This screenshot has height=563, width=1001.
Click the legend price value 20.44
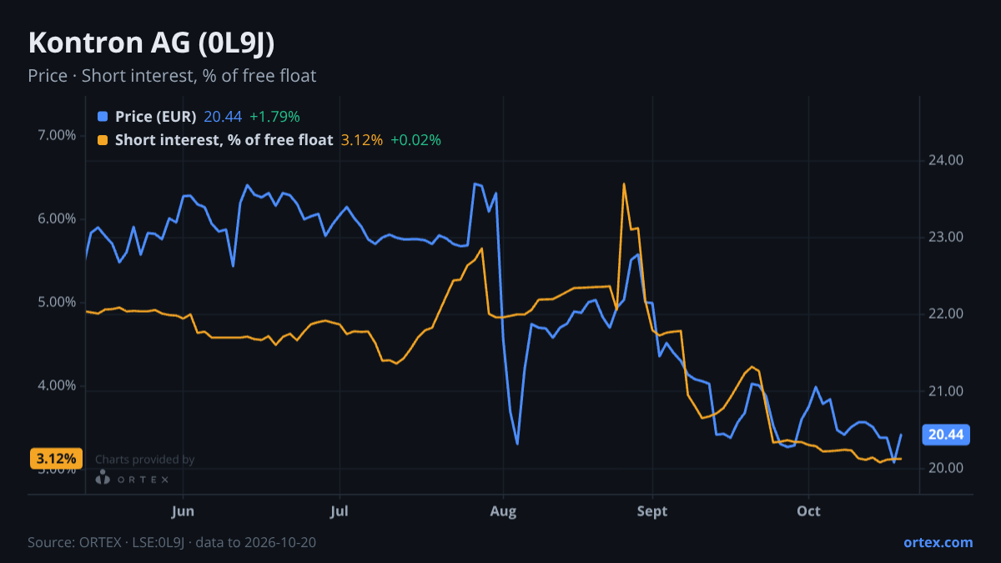coord(223,117)
